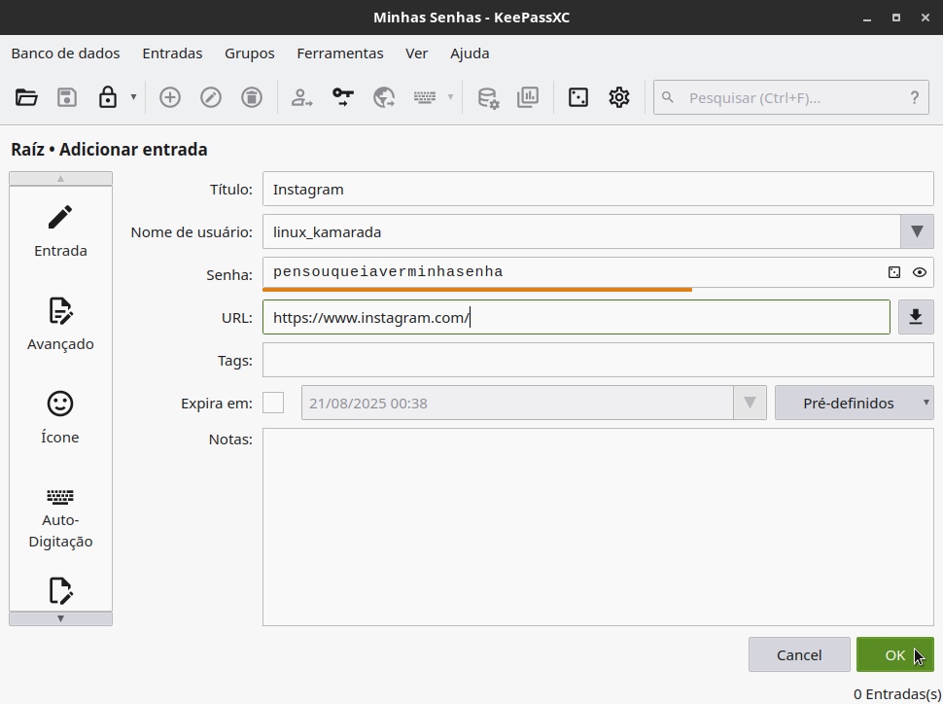The height and width of the screenshot is (704, 943).
Task: Add a new entry with plus icon
Action: click(x=169, y=97)
